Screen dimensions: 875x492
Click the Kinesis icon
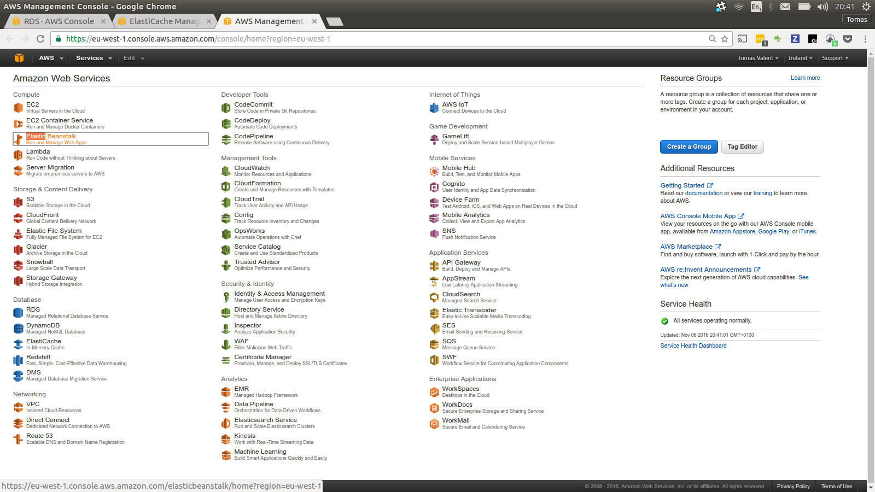pyautogui.click(x=226, y=439)
